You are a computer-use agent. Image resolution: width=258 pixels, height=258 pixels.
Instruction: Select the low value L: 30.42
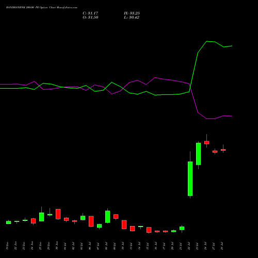click(x=132, y=18)
